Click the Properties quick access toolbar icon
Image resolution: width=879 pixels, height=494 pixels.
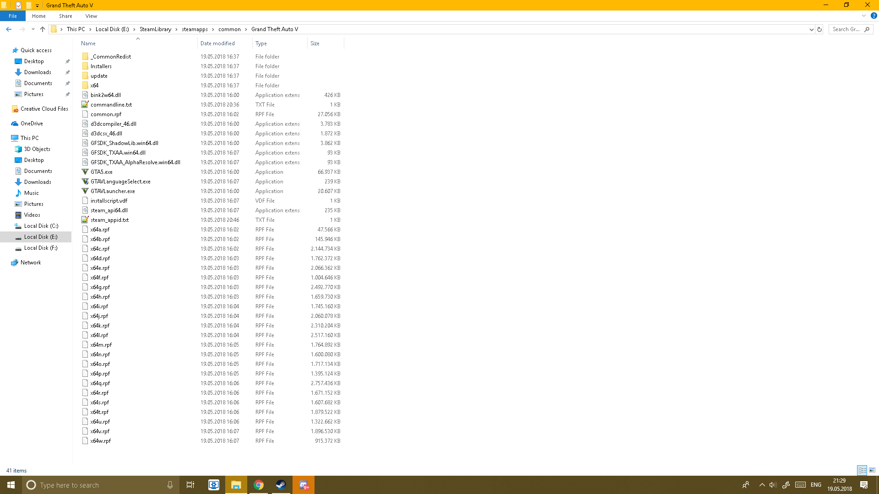tap(19, 5)
